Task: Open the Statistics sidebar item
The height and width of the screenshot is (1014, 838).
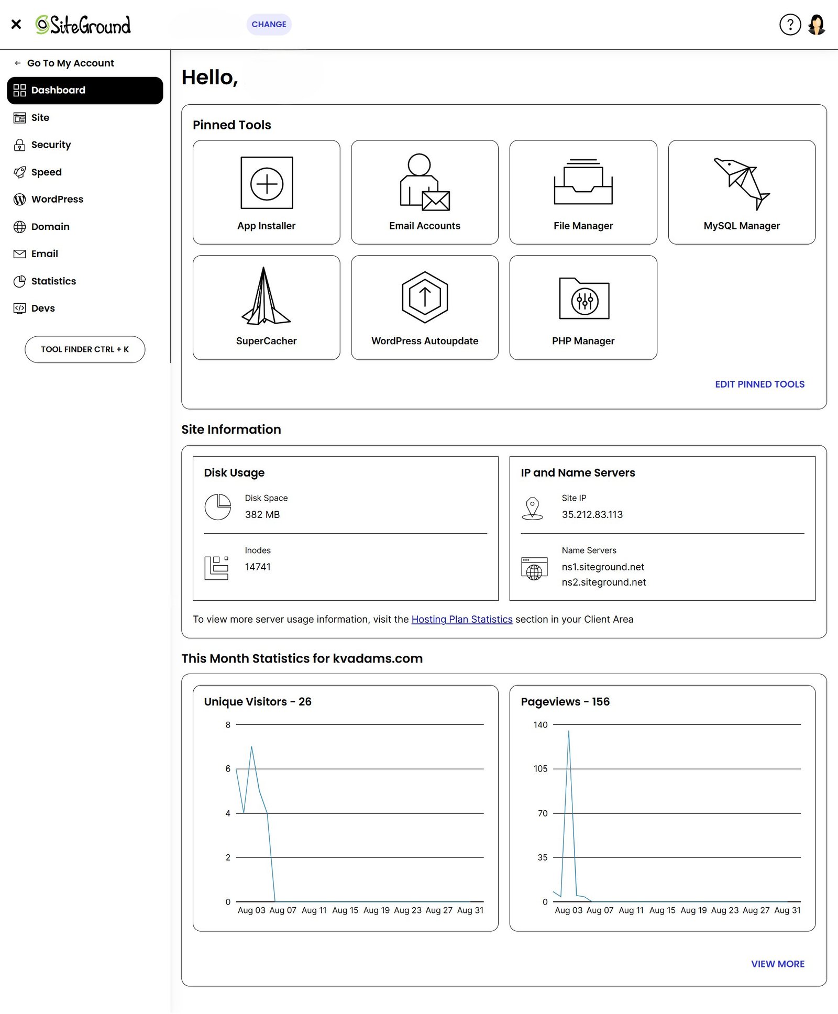Action: point(53,281)
